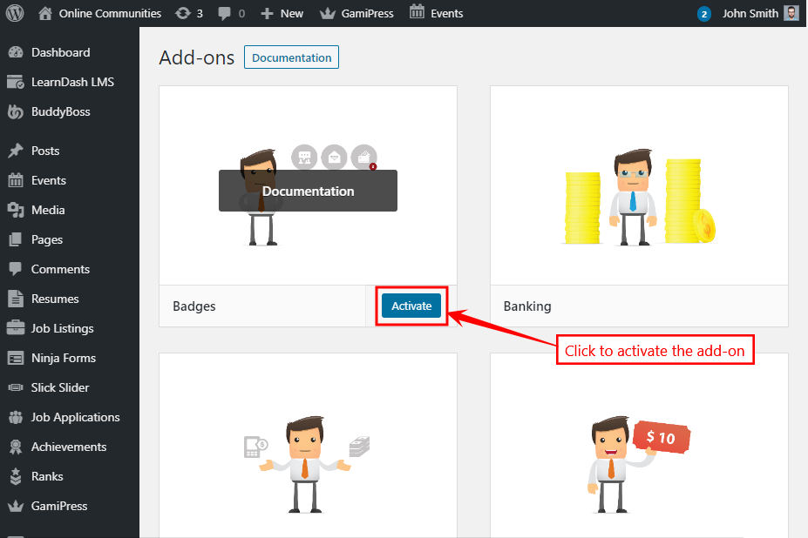Open Ranks in the sidebar
The image size is (808, 538).
pyautogui.click(x=47, y=476)
